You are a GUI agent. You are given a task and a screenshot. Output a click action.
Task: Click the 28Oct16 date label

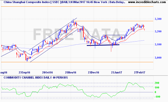(47, 72)
